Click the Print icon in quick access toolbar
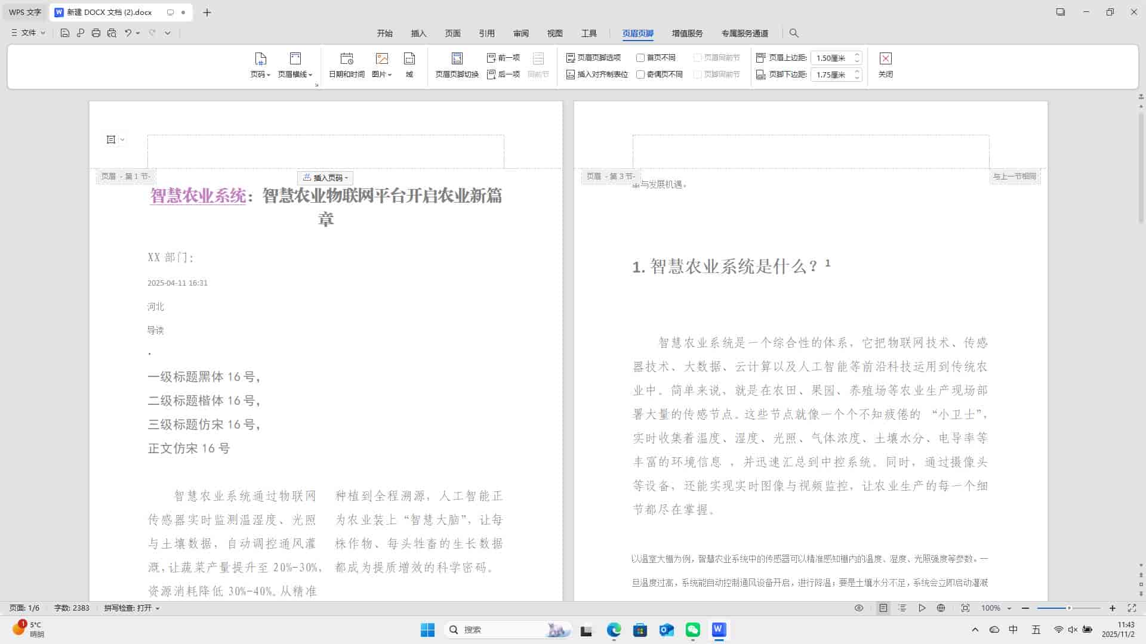Screen dimensions: 1146x644 (x=96, y=33)
